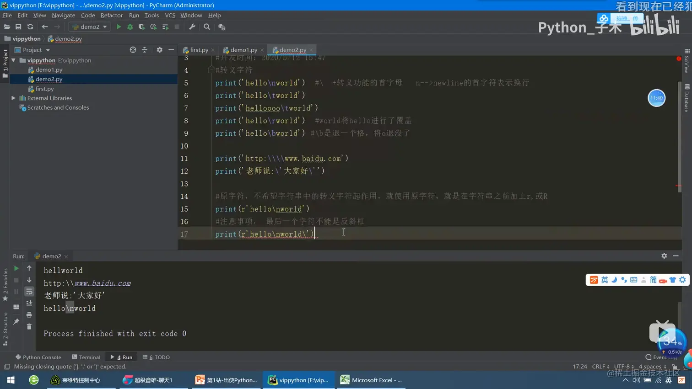Follow the www.baidu.com link in output
The image size is (692, 389).
(x=103, y=283)
